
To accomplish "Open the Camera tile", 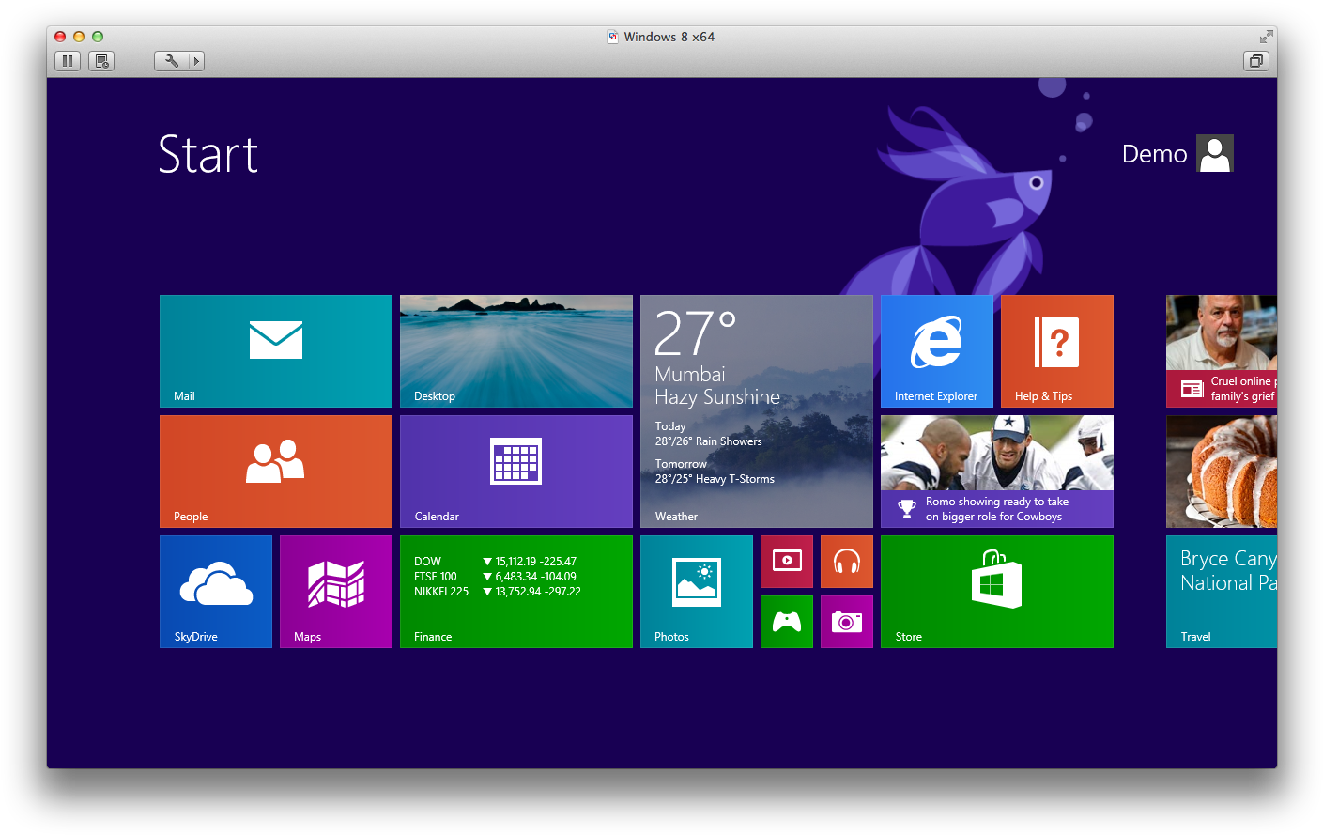I will coord(847,622).
